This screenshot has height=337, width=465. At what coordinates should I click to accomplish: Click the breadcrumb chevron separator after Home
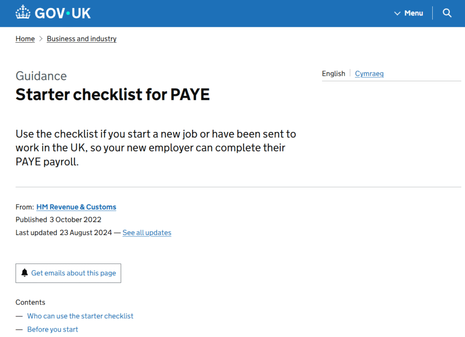tap(41, 39)
